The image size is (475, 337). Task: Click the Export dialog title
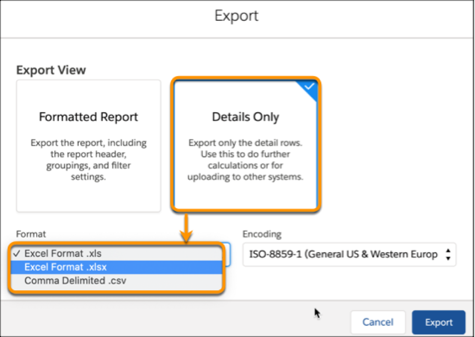click(236, 16)
